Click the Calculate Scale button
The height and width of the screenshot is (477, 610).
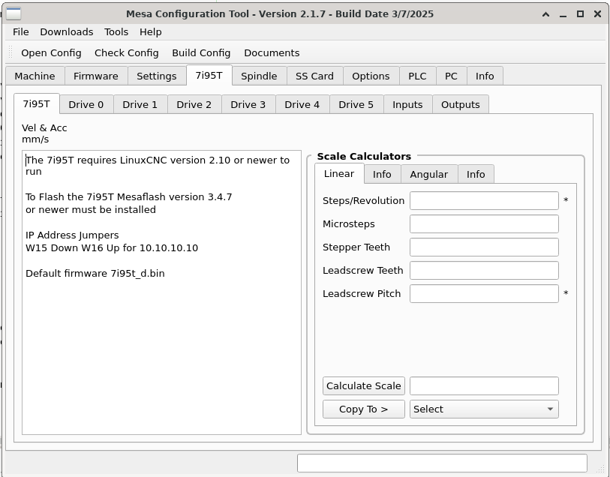point(364,386)
